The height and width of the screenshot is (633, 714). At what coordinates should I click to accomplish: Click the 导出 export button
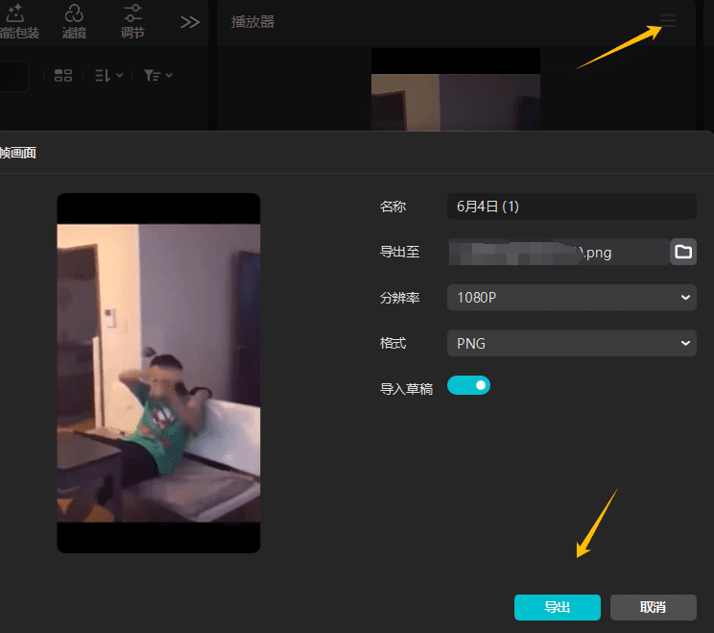[x=557, y=607]
